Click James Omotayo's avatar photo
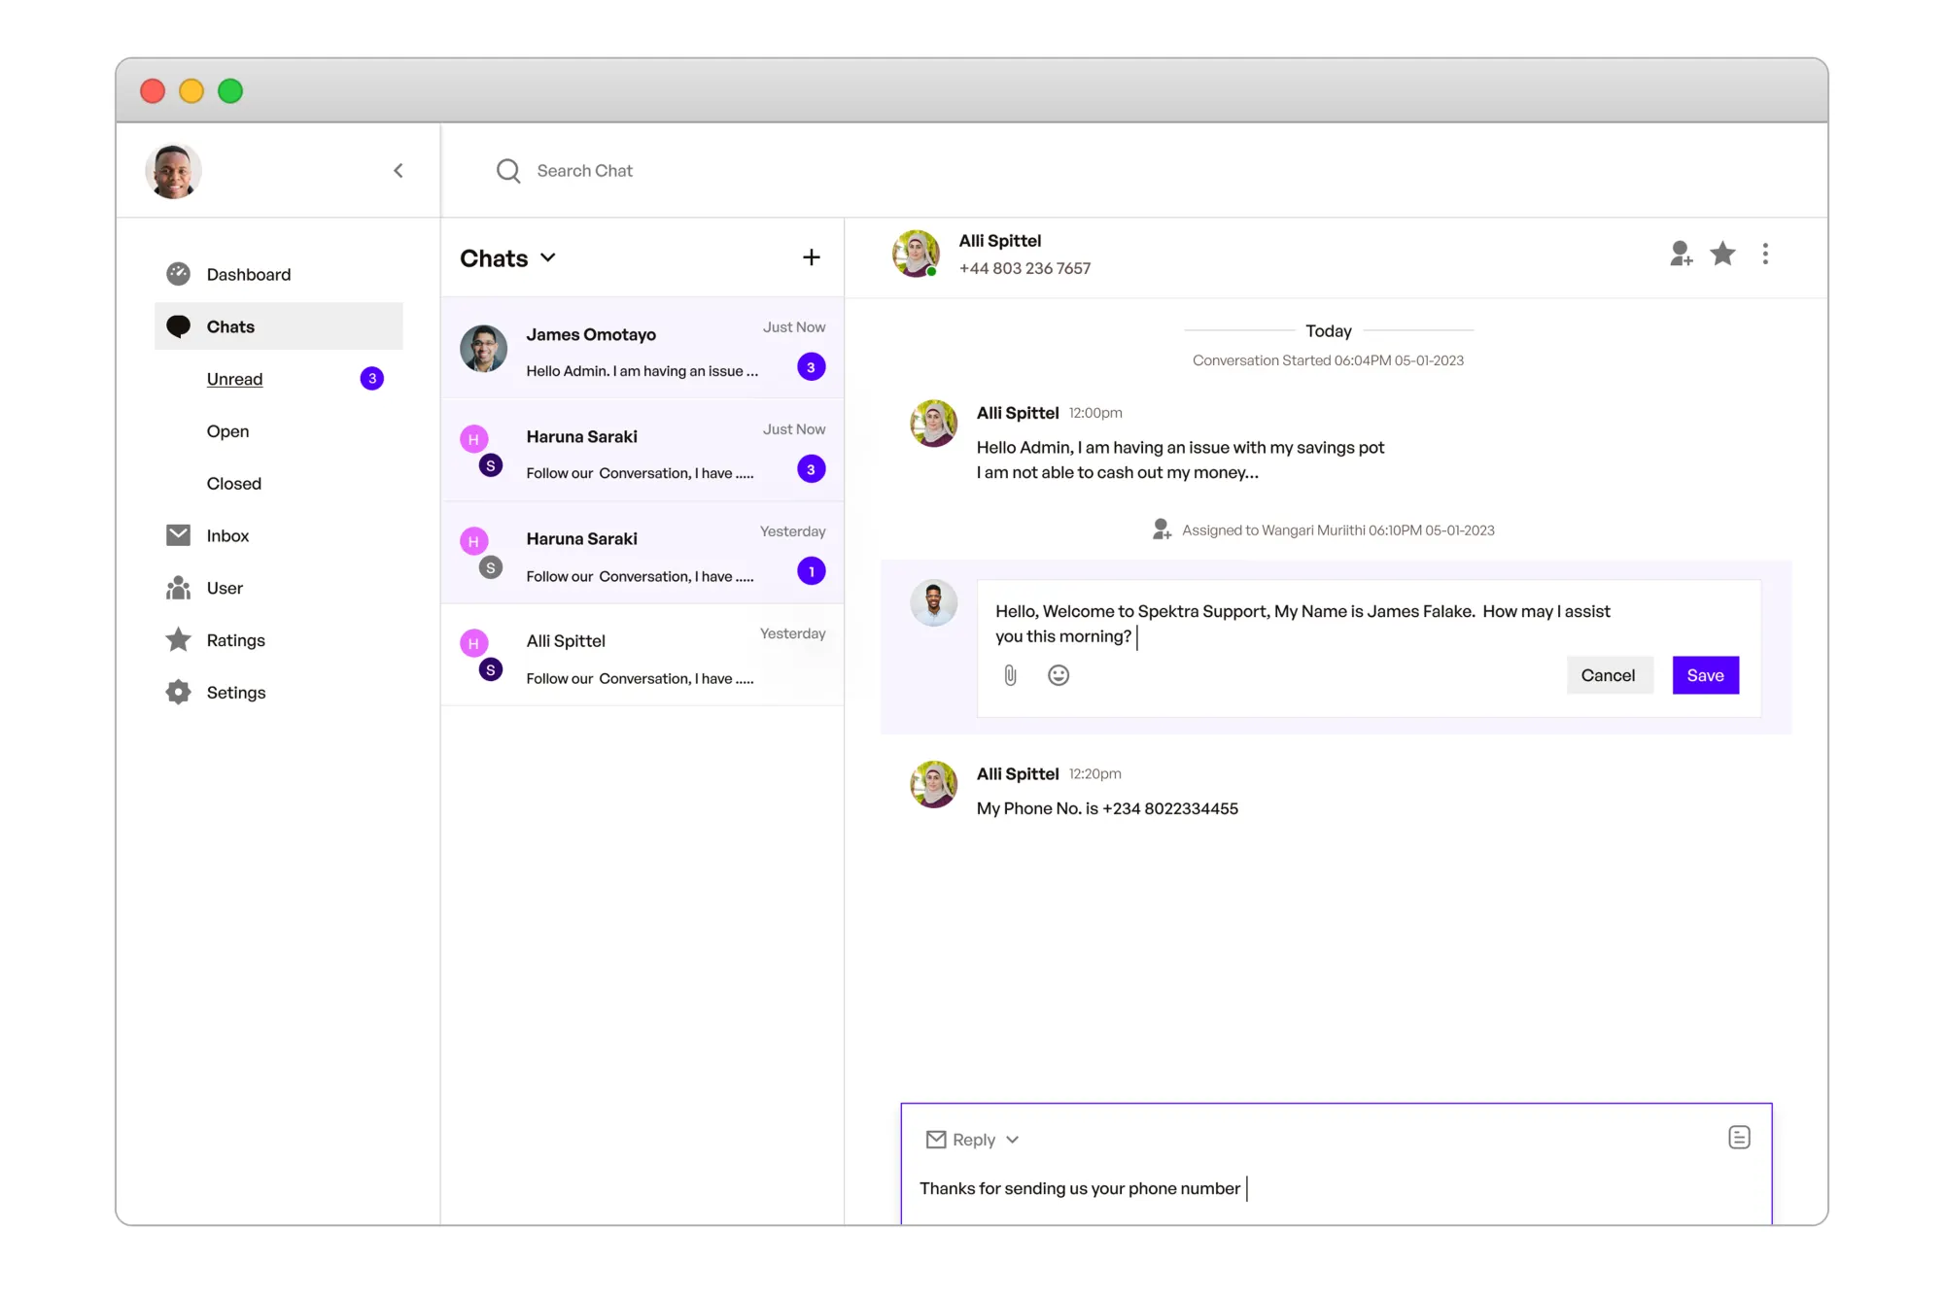1944x1297 pixels. (x=484, y=349)
